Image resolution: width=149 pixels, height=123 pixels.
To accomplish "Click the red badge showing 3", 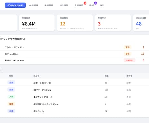I will (x=85, y=3).
